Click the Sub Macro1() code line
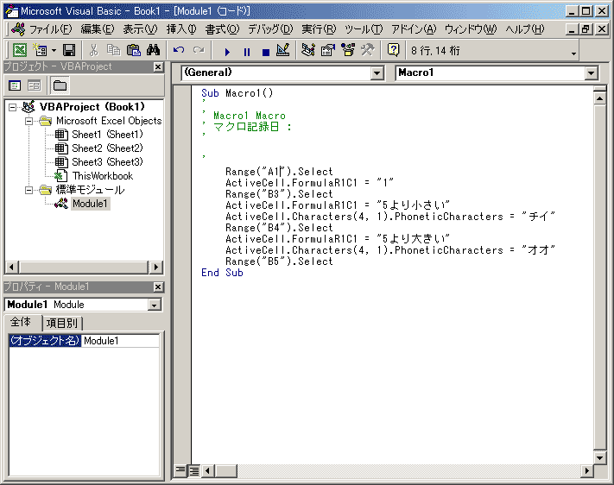This screenshot has width=614, height=485. 237,93
